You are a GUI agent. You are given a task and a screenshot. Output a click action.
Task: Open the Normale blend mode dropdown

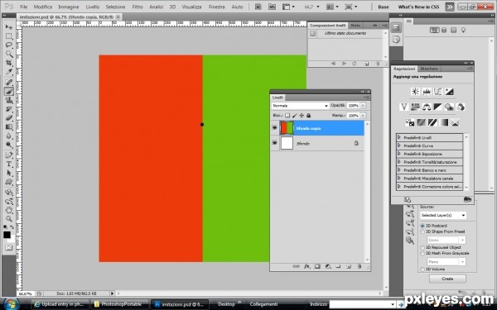[300, 106]
